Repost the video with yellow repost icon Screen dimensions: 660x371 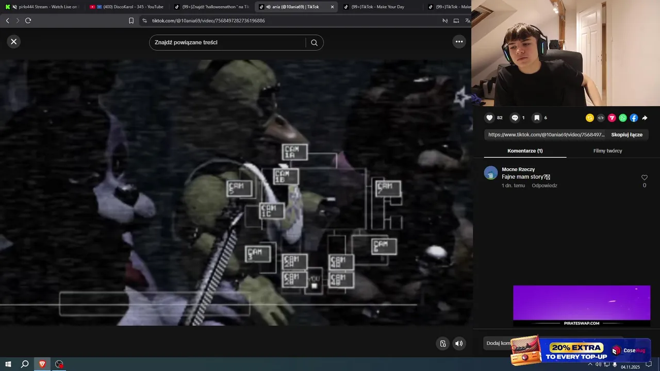[590, 118]
